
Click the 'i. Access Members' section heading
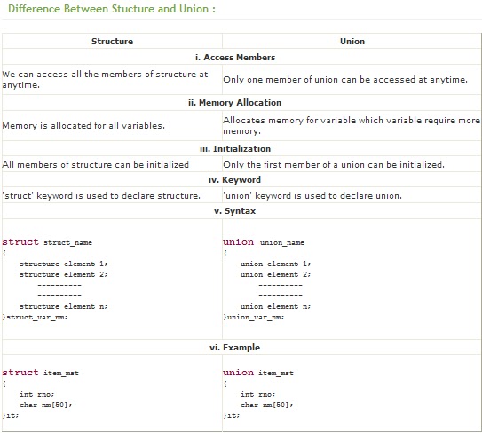pos(235,57)
